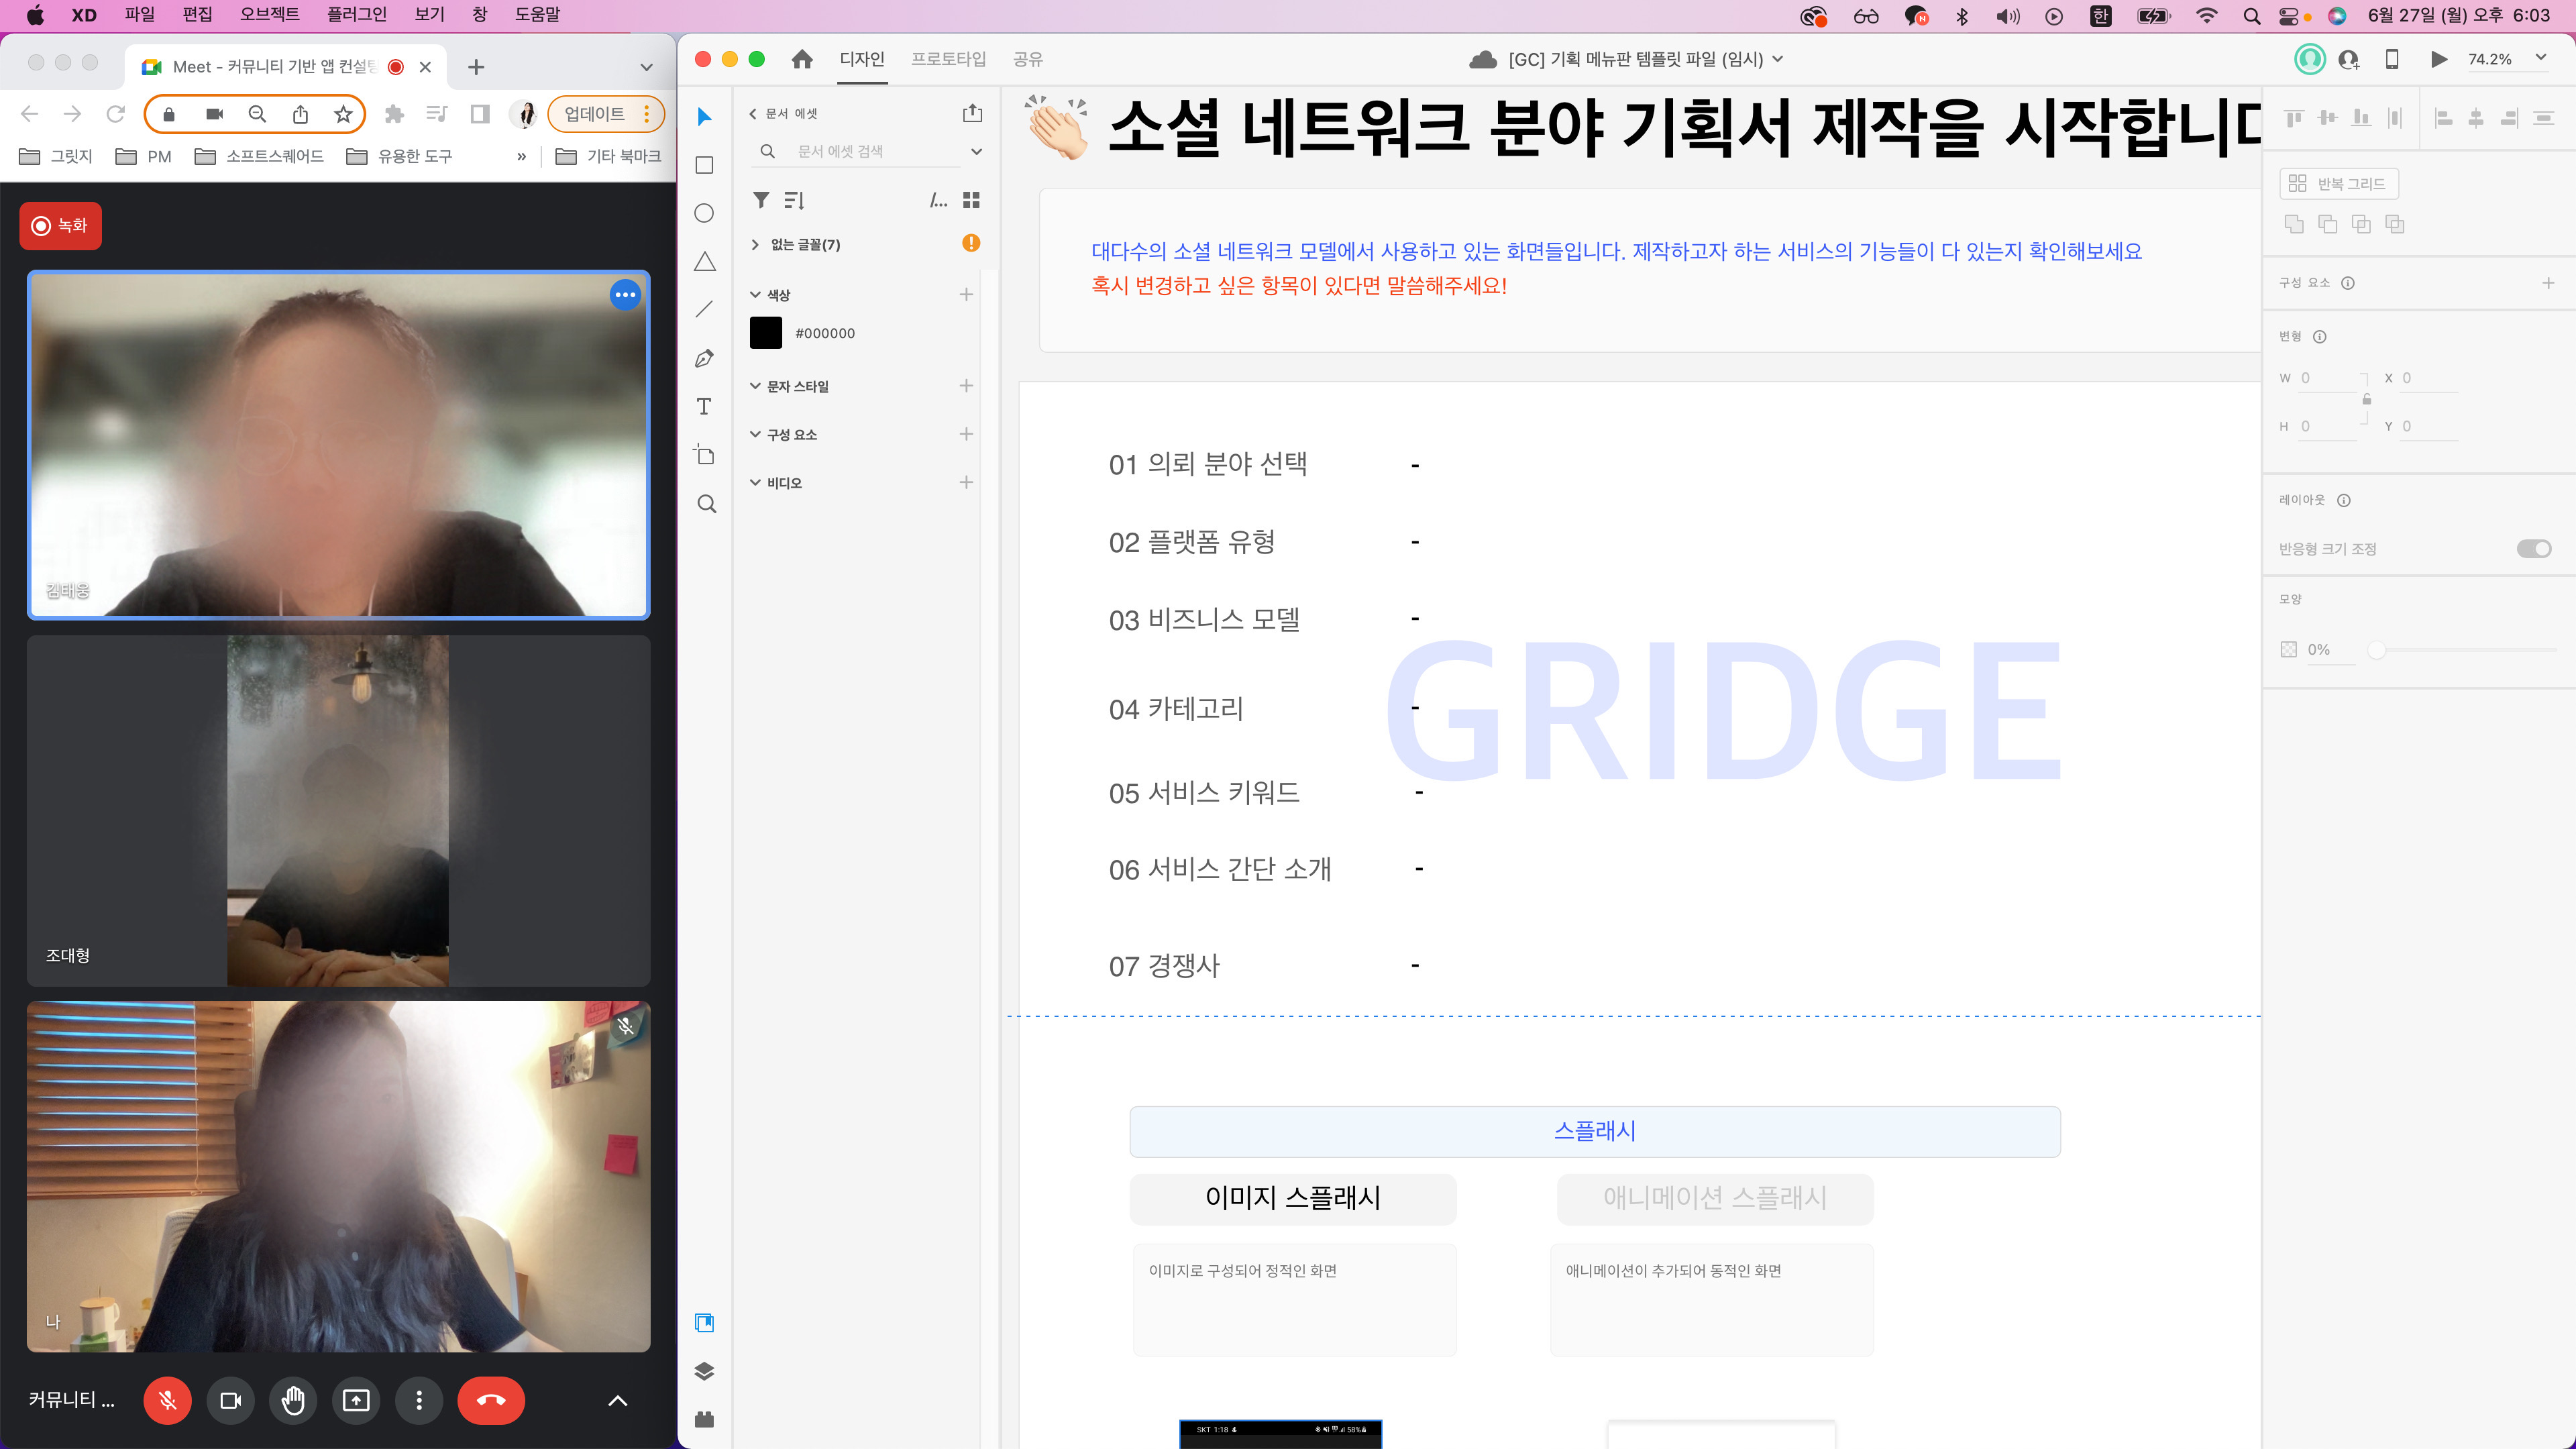This screenshot has height=1449, width=2576.
Task: Click the black #000000 color swatch
Action: point(765,333)
